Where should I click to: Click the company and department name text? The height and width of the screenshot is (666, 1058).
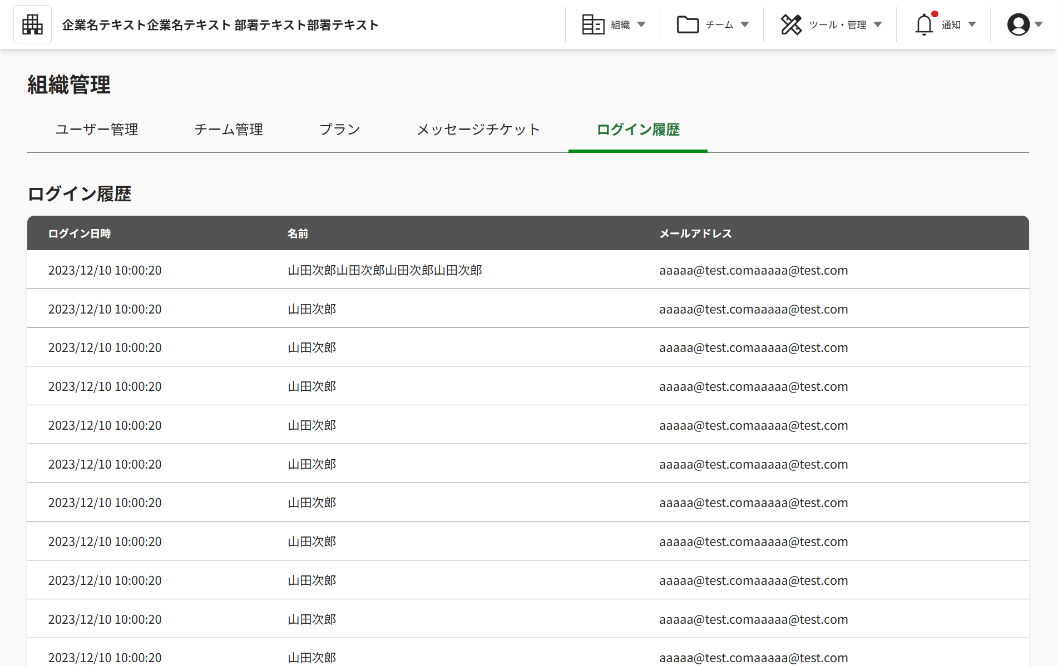220,25
